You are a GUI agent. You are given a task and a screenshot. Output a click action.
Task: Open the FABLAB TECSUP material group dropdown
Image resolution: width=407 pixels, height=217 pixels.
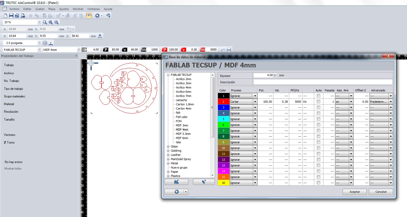point(39,50)
